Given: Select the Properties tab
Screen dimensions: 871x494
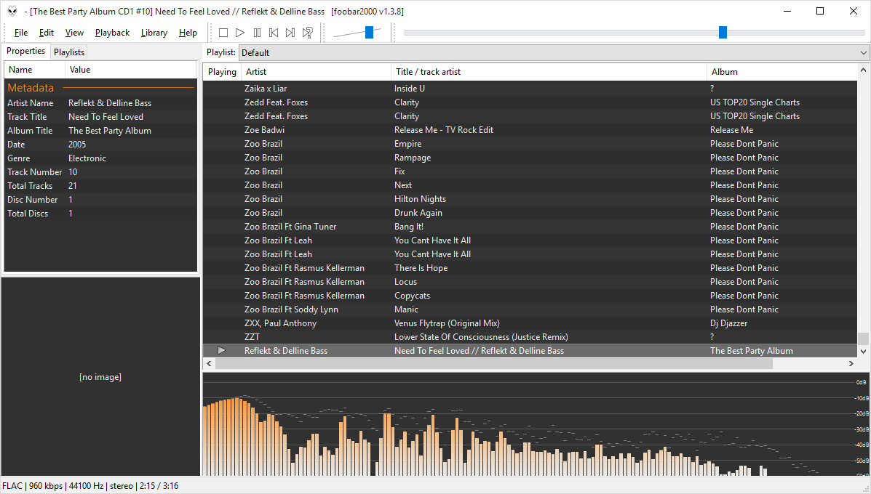Looking at the screenshot, I should tap(25, 51).
